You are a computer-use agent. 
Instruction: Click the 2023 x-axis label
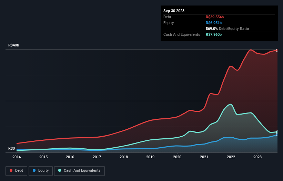[x=257, y=157]
